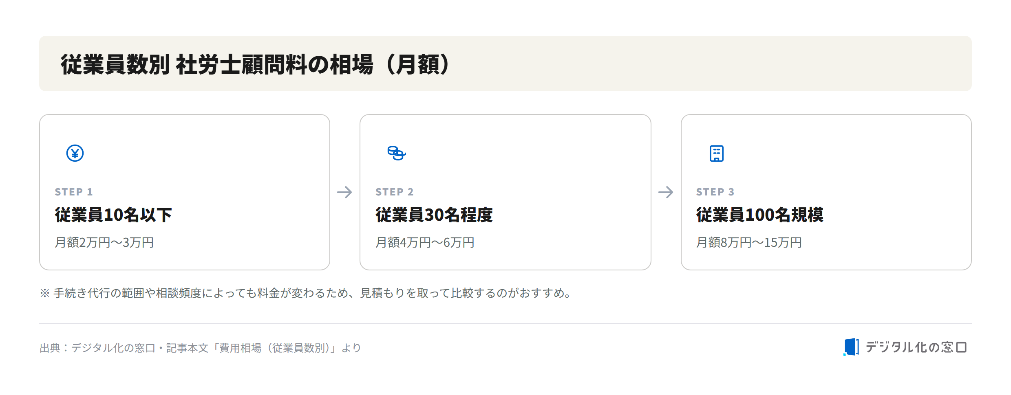Click the ※ footnote about 見積もり
Viewport: 1011px width, 395px height.
[307, 293]
